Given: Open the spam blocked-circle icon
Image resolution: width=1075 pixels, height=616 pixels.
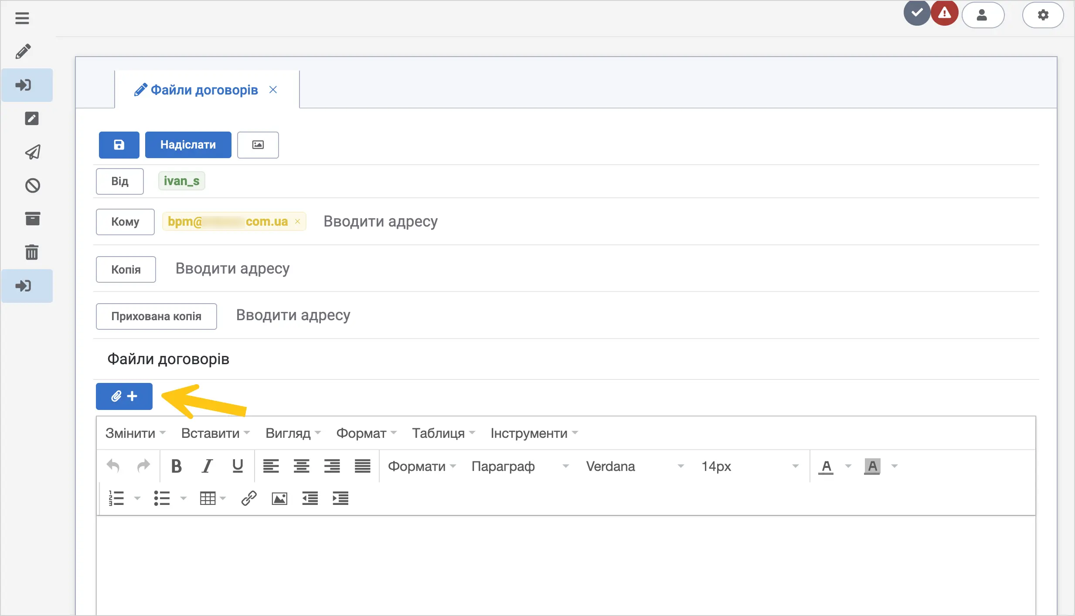Looking at the screenshot, I should pyautogui.click(x=33, y=186).
